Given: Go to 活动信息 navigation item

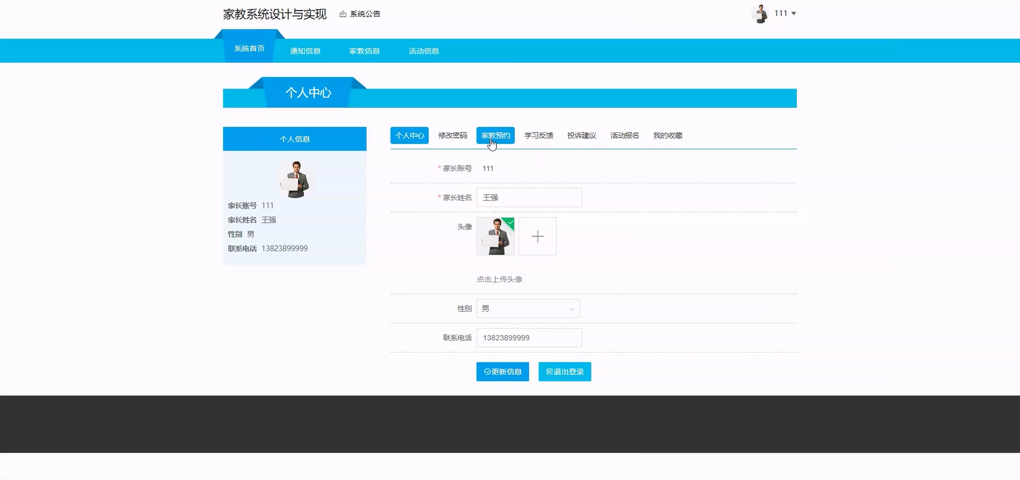Looking at the screenshot, I should [424, 51].
